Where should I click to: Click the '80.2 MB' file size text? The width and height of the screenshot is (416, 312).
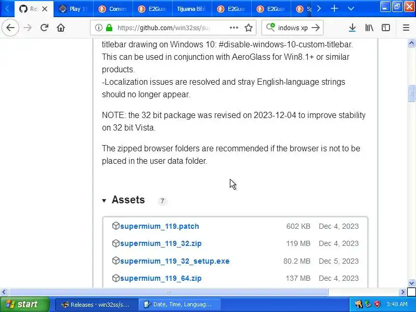coord(296,261)
